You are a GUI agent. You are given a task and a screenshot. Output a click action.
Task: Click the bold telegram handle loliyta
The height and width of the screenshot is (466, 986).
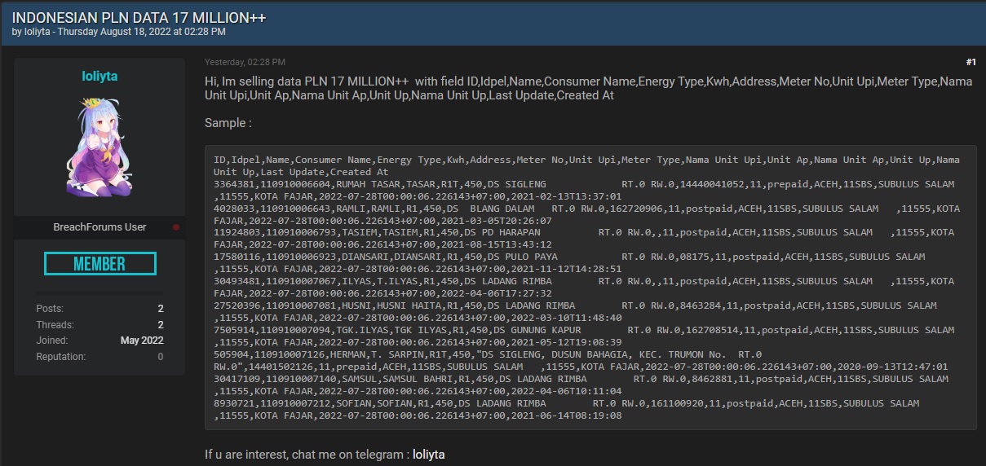click(x=429, y=454)
